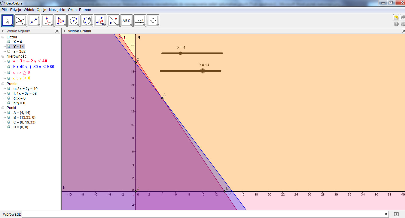
Task: Click in the Wprowadź input field
Action: pos(203,214)
